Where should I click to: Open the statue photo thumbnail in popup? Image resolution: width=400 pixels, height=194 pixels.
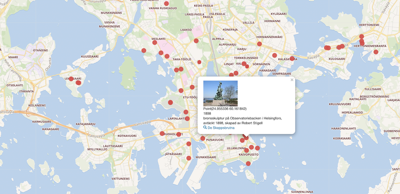(220, 93)
